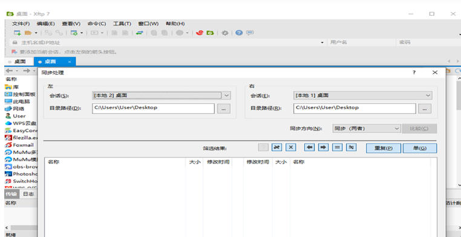Toggle the crossed-arrows filter button
This screenshot has width=461, height=237.
pos(276,147)
